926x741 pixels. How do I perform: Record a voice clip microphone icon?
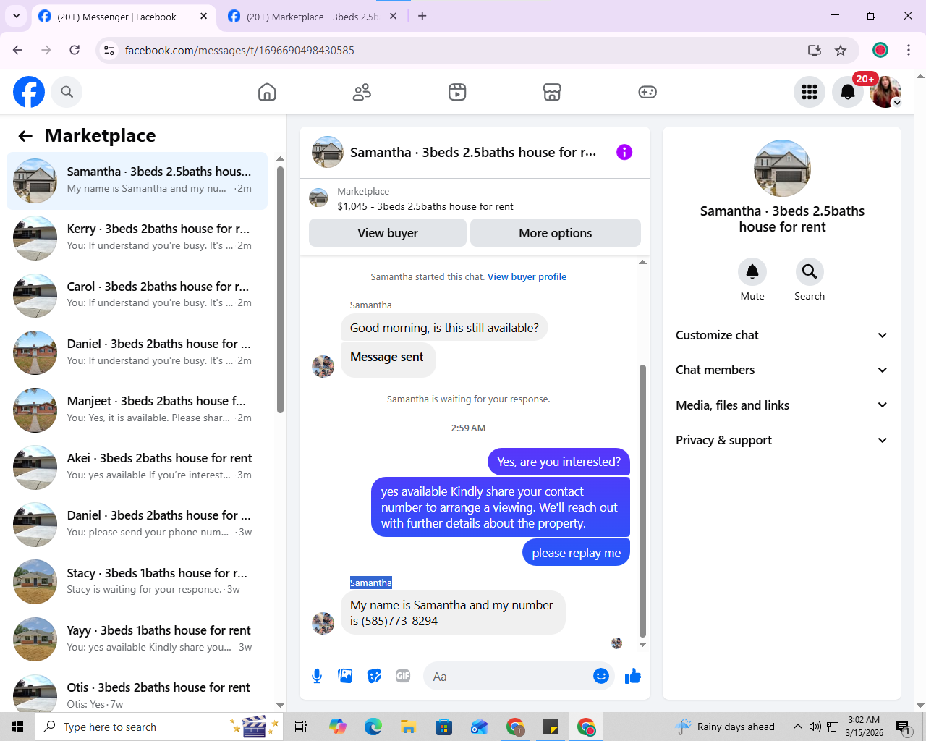pyautogui.click(x=317, y=676)
